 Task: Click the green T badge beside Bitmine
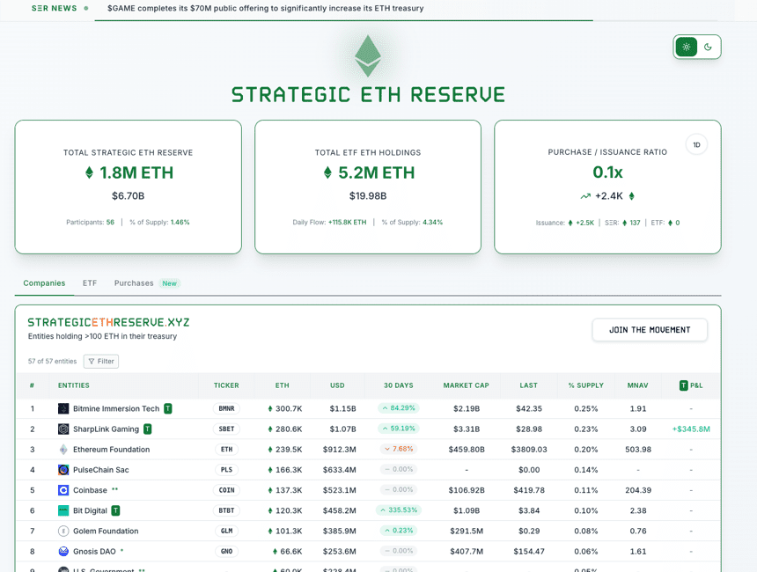[x=168, y=408]
